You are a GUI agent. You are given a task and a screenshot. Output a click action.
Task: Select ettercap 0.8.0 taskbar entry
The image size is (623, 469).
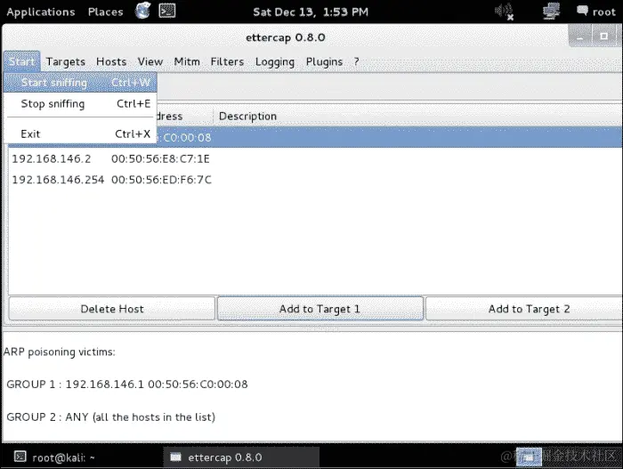[241, 457]
